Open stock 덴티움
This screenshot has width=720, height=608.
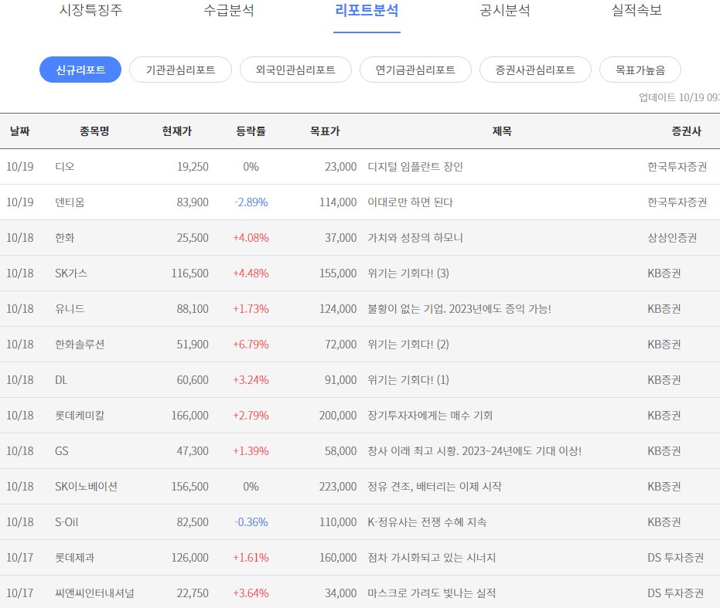pyautogui.click(x=70, y=202)
